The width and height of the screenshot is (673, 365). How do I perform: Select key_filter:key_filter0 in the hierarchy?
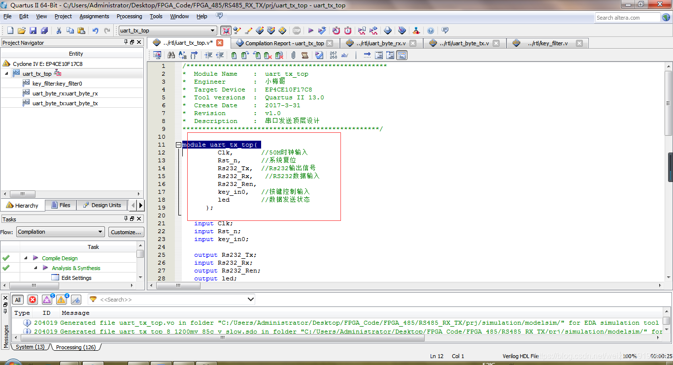[57, 83]
